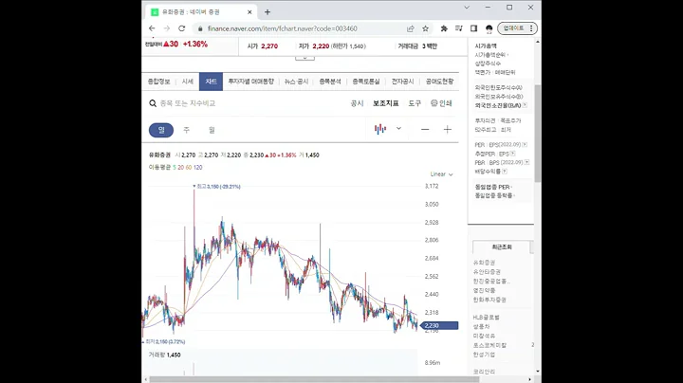
Task: Open a new browser tab
Action: click(268, 12)
